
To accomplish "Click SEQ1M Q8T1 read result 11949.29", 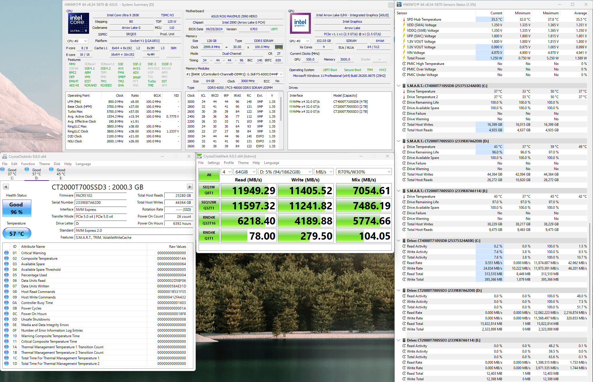I will point(249,190).
